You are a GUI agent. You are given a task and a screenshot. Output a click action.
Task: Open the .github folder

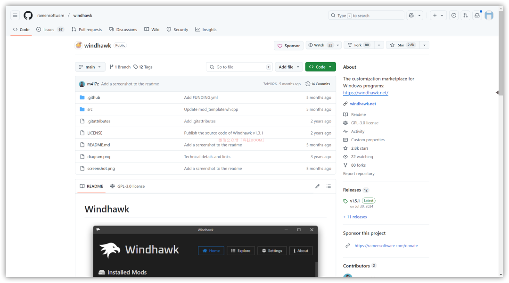click(93, 97)
